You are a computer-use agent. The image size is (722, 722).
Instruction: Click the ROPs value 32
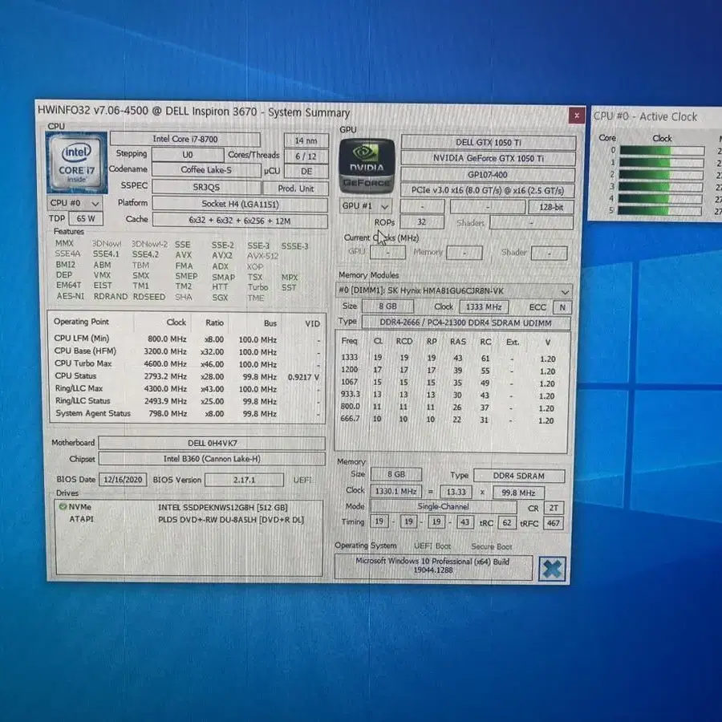click(422, 222)
